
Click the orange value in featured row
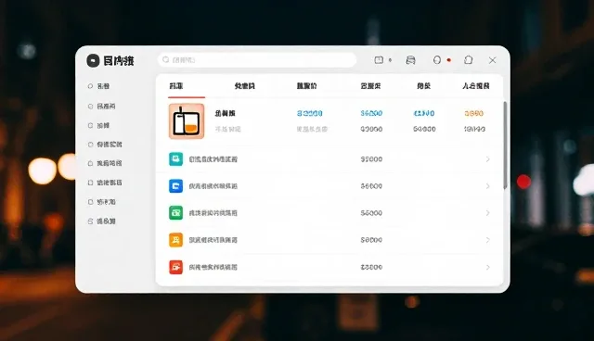pos(474,113)
